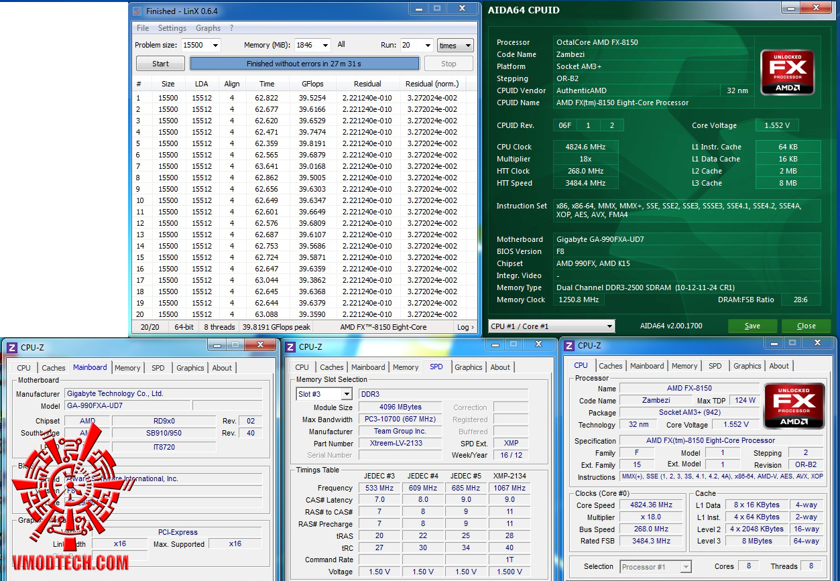Click the AMD FX processor logo in CPU-Z

coord(794,405)
